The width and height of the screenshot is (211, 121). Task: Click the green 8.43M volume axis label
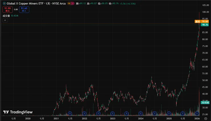tap(205, 103)
